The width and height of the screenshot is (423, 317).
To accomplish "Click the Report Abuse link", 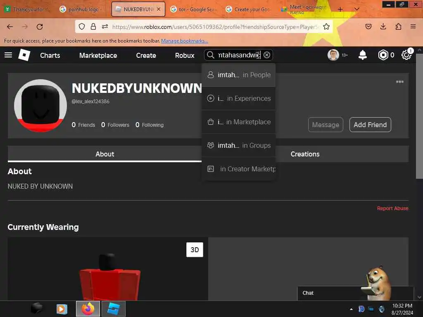I will point(392,208).
